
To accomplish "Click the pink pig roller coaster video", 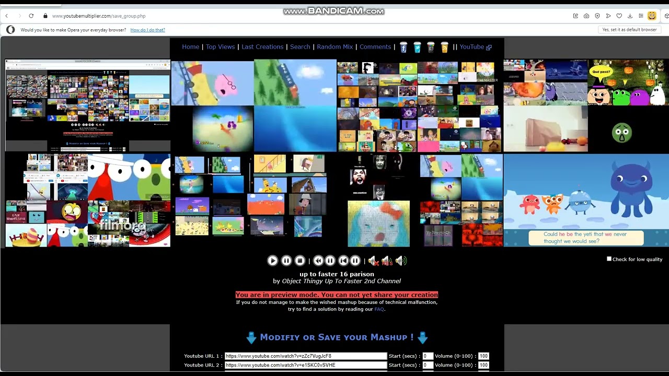I will [x=212, y=83].
